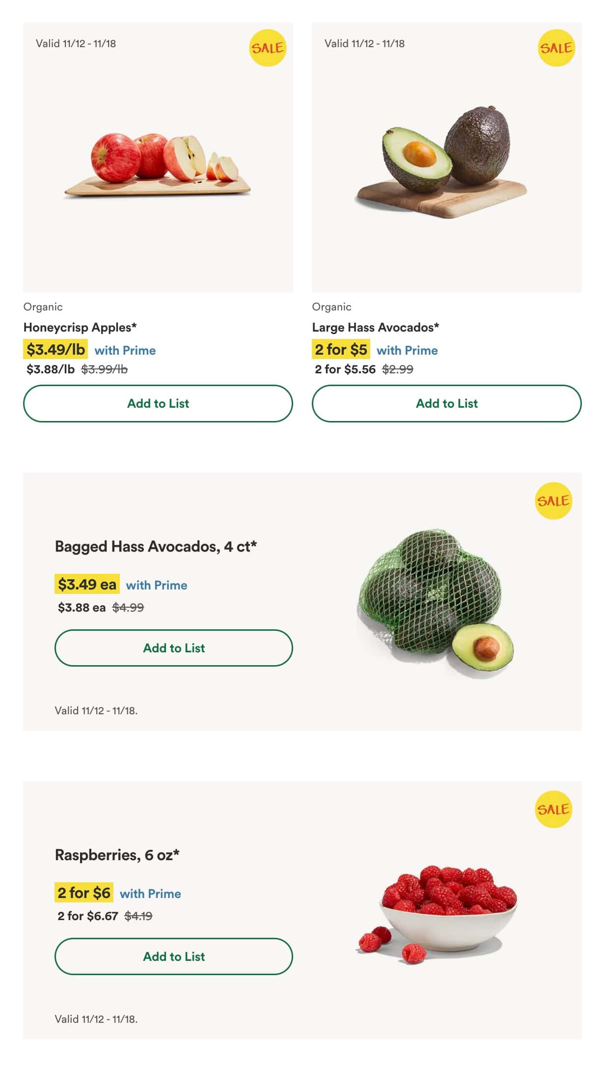Click the Bagged Hass Avocados, 4 ct title
Image resolution: width=604 pixels, height=1067 pixels.
tap(156, 546)
